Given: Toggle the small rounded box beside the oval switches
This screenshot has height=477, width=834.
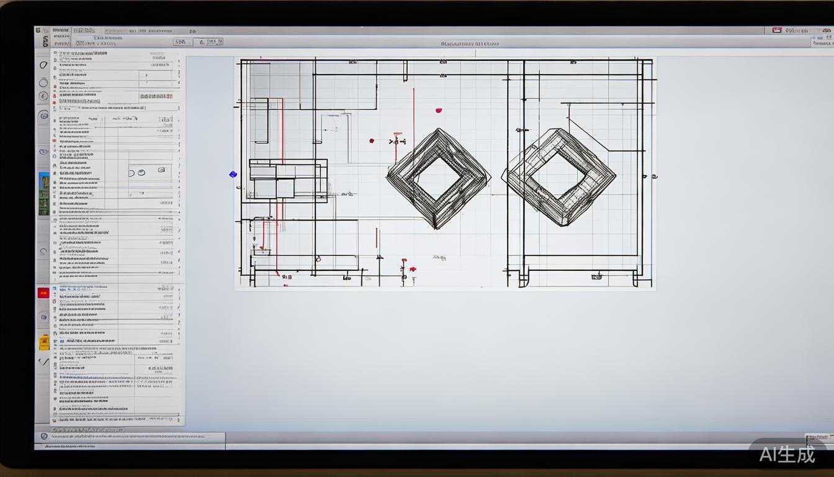Looking at the screenshot, I should pos(163,170).
